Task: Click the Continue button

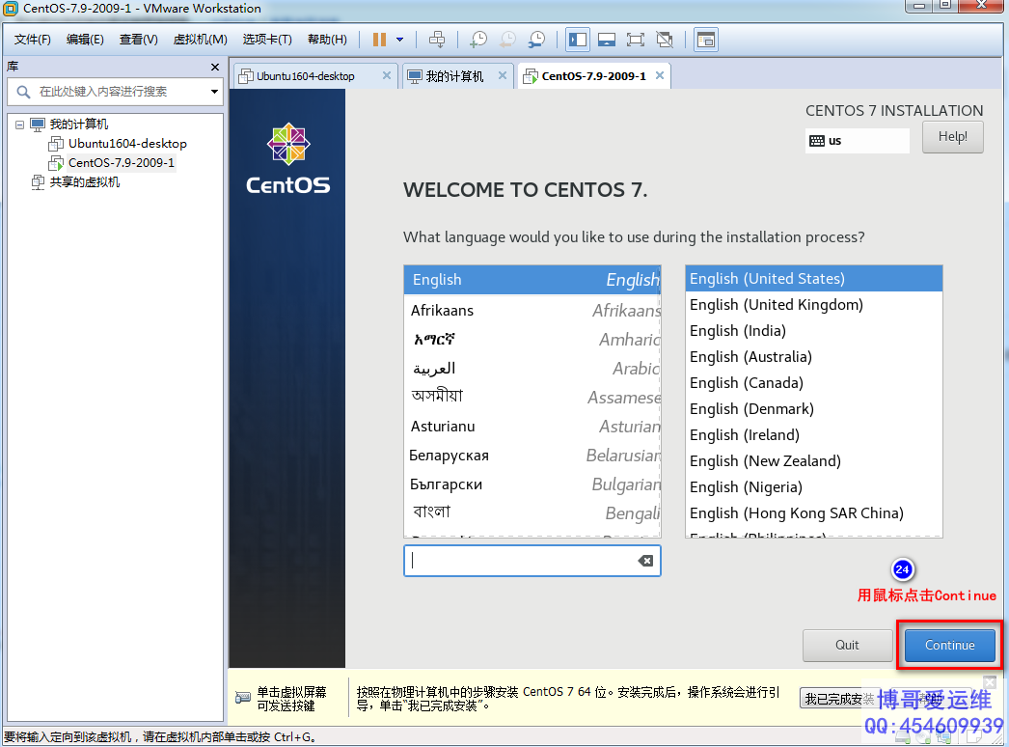Action: pyautogui.click(x=949, y=645)
